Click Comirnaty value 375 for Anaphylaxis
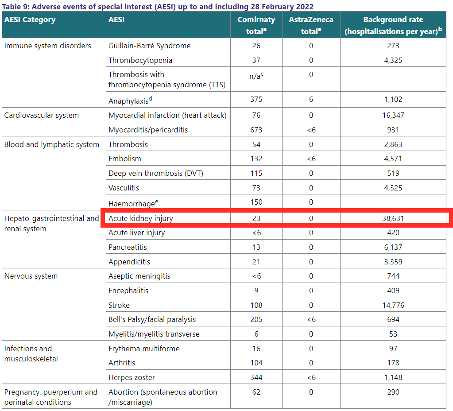The image size is (453, 411). click(256, 99)
